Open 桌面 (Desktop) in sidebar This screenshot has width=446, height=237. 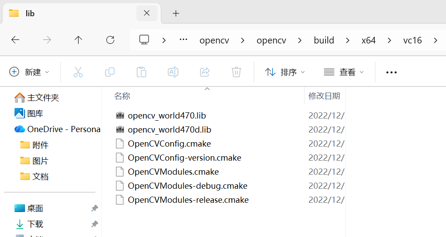pos(29,208)
